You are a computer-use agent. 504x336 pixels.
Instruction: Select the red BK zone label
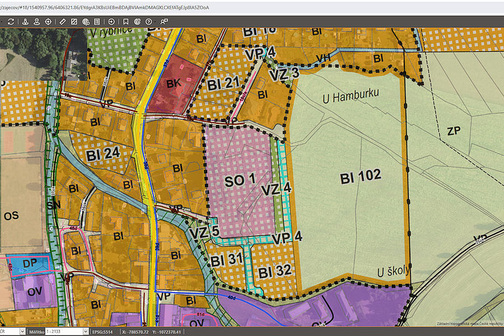(174, 83)
